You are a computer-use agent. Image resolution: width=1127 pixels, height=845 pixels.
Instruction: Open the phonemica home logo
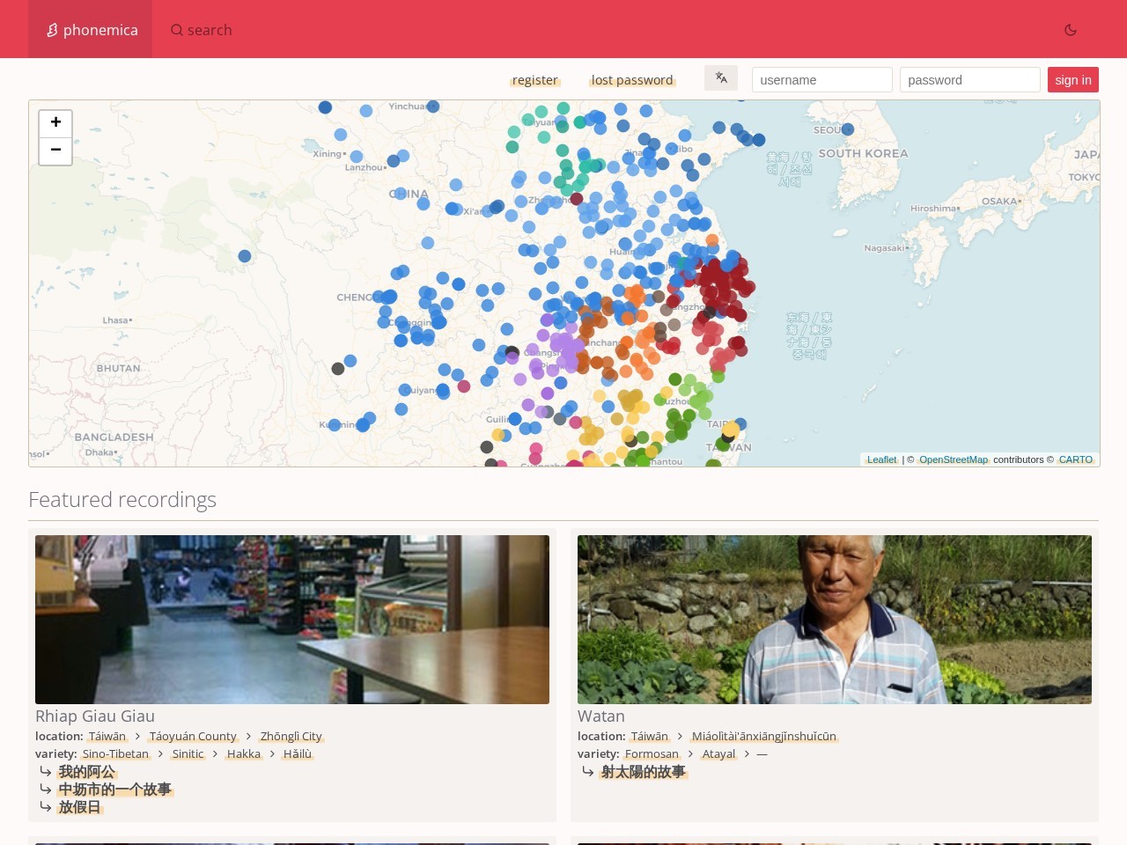91,30
